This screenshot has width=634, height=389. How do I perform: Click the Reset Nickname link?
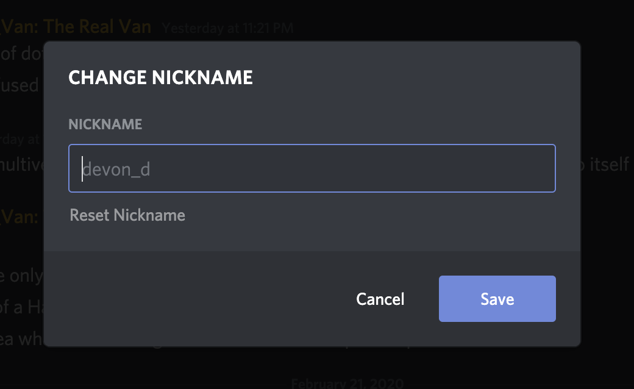[127, 215]
